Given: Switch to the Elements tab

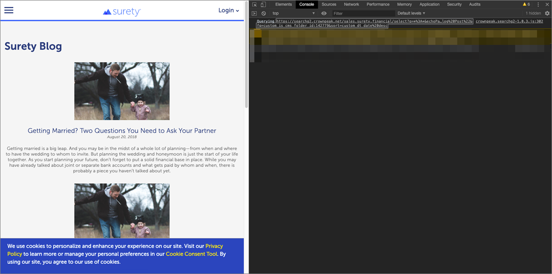Looking at the screenshot, I should pos(283,4).
